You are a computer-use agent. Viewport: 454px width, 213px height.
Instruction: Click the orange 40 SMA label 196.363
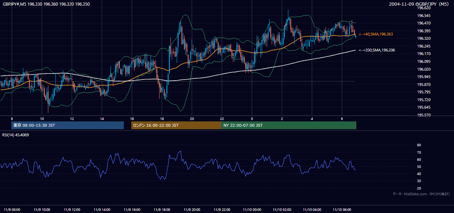click(x=375, y=34)
